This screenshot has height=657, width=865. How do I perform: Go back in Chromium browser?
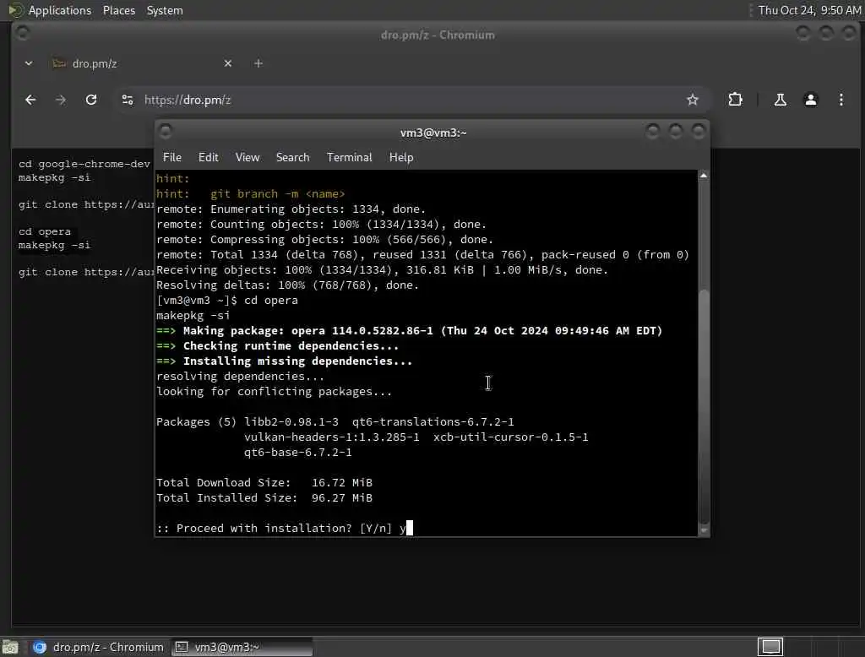point(30,100)
